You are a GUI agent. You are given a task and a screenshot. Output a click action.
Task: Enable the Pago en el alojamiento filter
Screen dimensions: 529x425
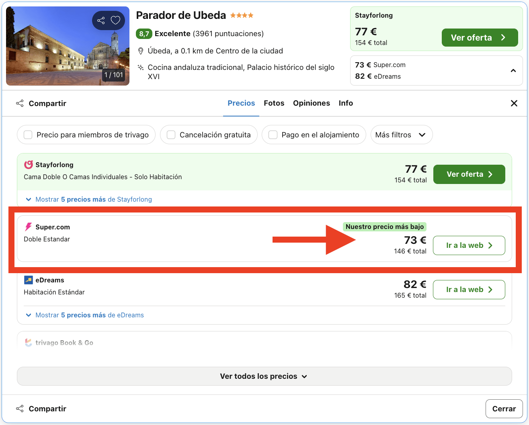click(273, 135)
